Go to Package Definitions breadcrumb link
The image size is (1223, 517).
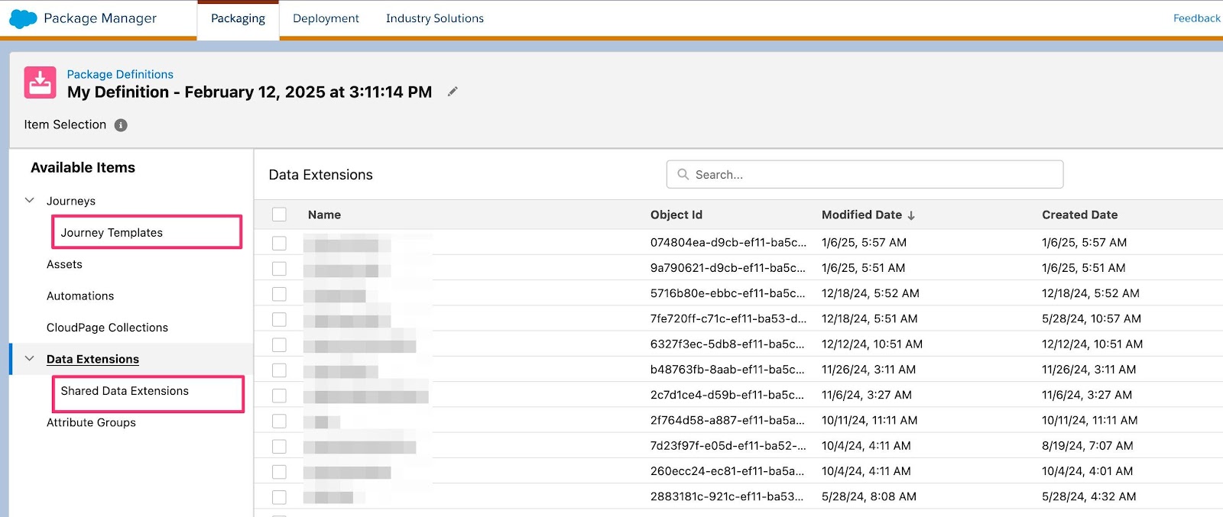pos(120,74)
